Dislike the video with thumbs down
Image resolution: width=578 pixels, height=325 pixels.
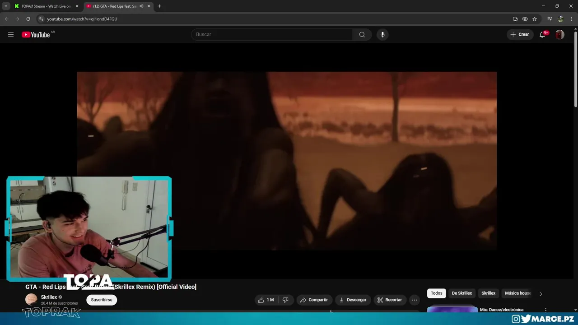click(285, 300)
